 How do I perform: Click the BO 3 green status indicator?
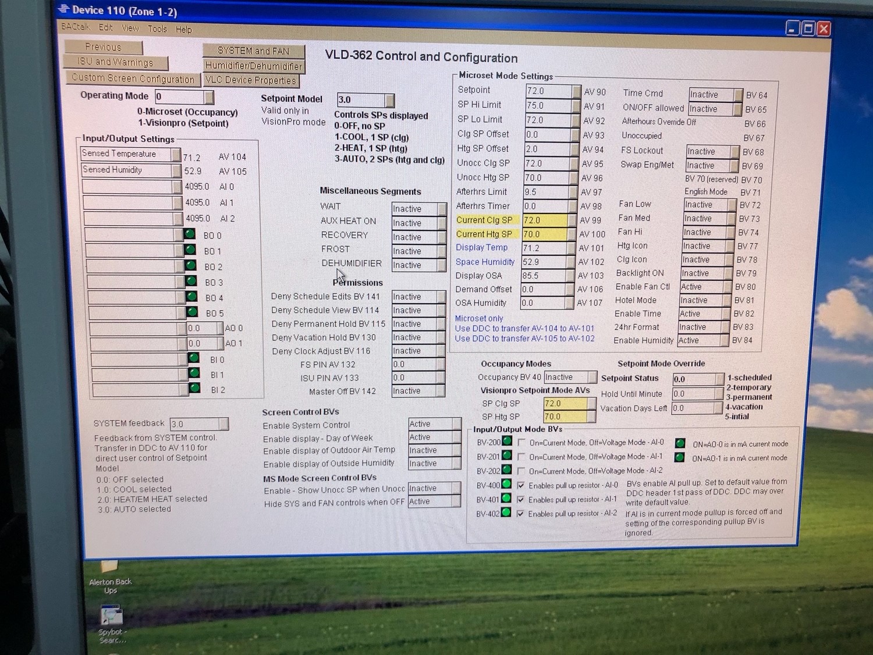(190, 282)
